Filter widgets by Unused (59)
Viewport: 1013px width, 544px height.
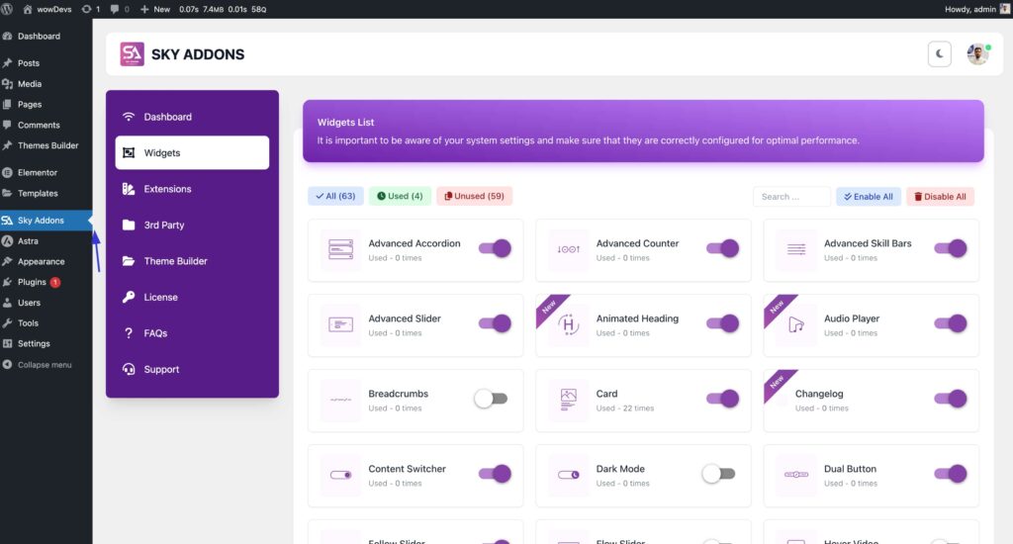point(474,197)
